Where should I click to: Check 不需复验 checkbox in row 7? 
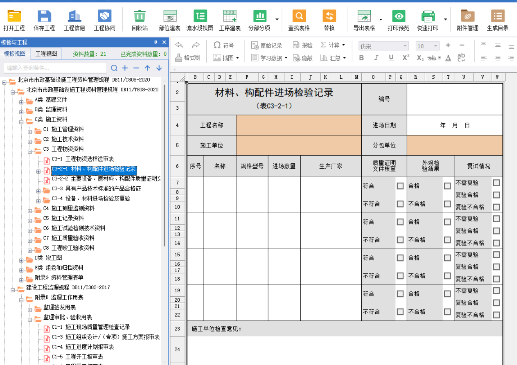click(x=497, y=183)
